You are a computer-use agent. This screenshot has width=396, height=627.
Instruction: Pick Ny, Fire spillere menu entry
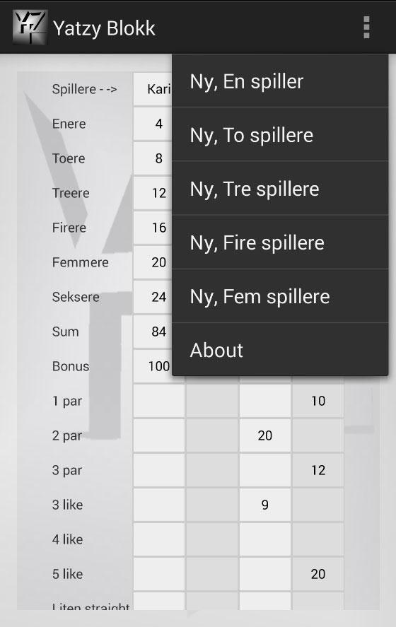pos(280,242)
